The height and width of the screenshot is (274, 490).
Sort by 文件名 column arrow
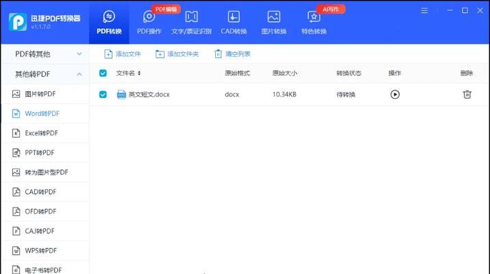139,73
